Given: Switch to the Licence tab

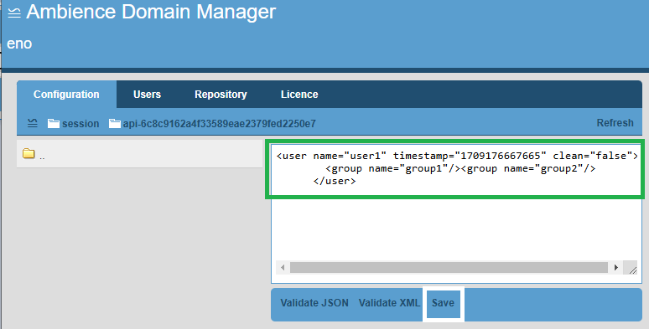Looking at the screenshot, I should coord(299,95).
